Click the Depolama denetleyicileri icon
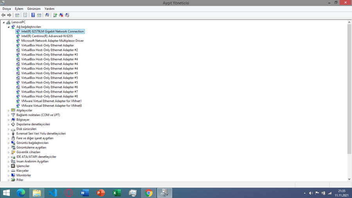This screenshot has height=198, width=352. (x=13, y=124)
